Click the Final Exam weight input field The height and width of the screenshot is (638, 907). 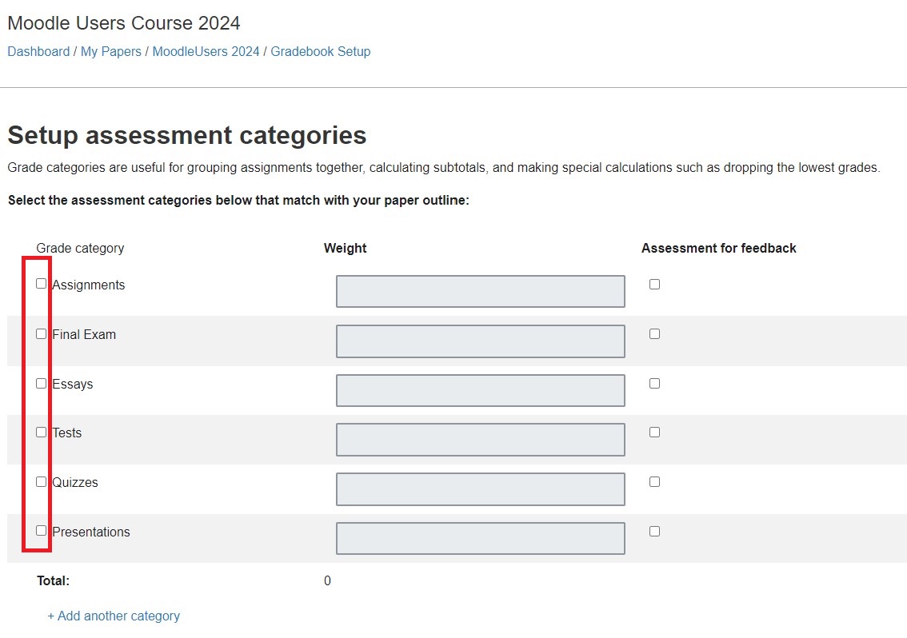[480, 341]
